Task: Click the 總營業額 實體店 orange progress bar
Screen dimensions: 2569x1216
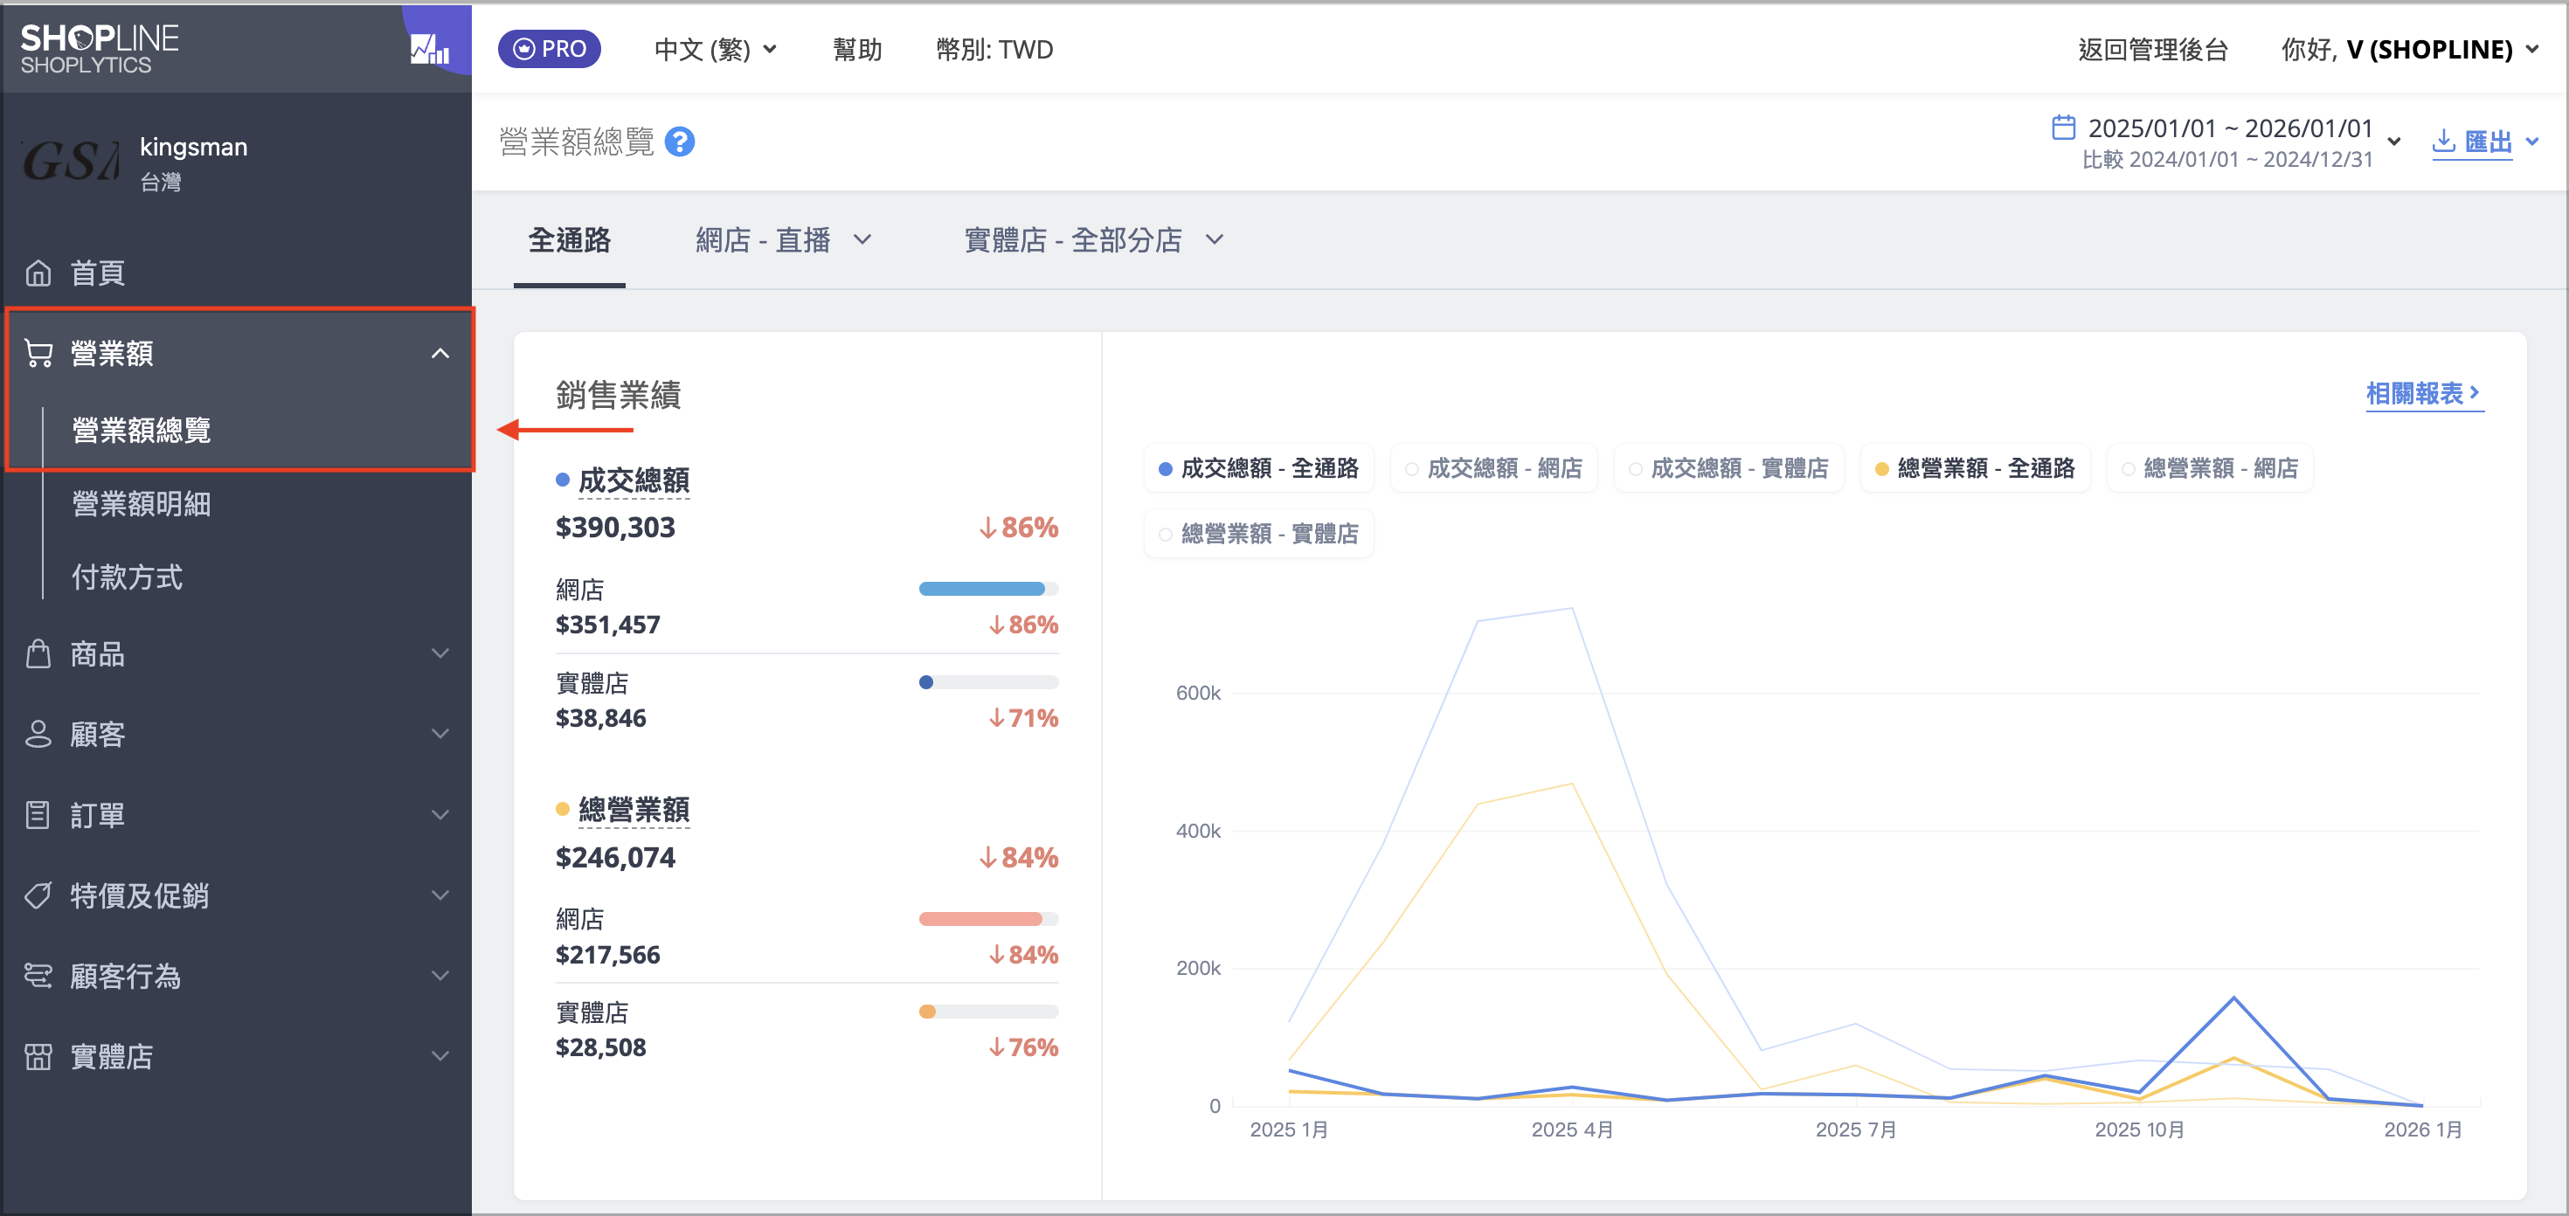Action: coord(987,1011)
